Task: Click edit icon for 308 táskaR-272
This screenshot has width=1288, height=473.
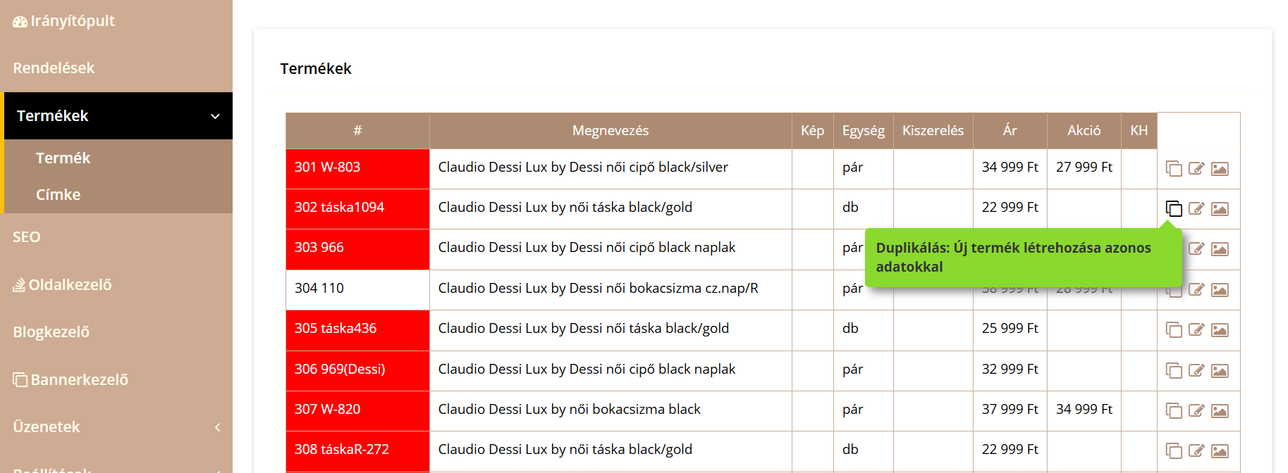Action: point(1196,450)
